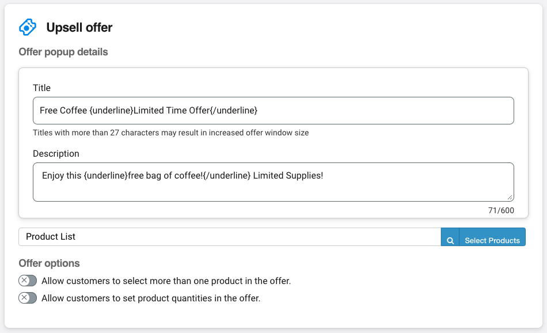Click 'Limited Supplies!' in Description textarea
Screen dimensions: 547x333
tap(288, 176)
